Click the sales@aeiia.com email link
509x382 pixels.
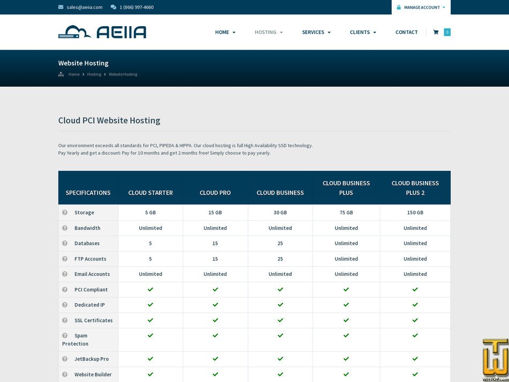pyautogui.click(x=85, y=7)
